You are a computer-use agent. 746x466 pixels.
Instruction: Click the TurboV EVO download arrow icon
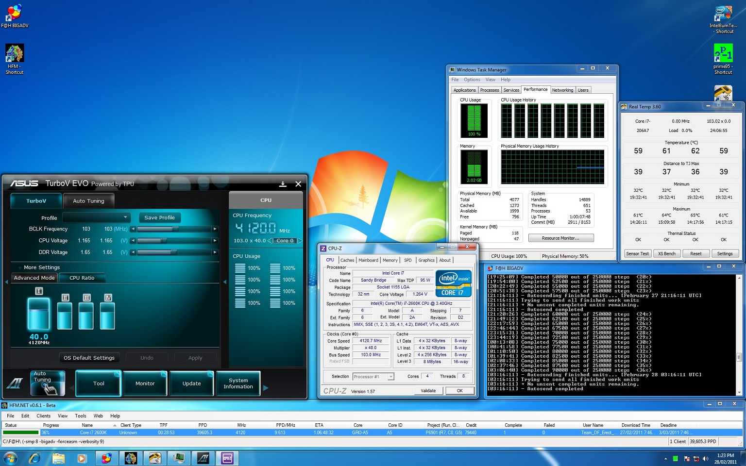tap(283, 184)
